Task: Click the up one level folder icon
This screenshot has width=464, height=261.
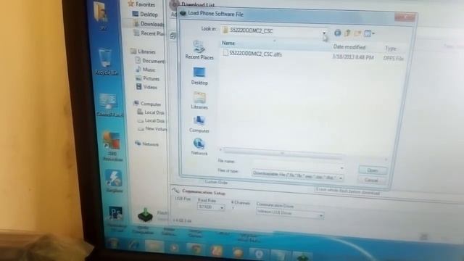Action: click(x=347, y=33)
